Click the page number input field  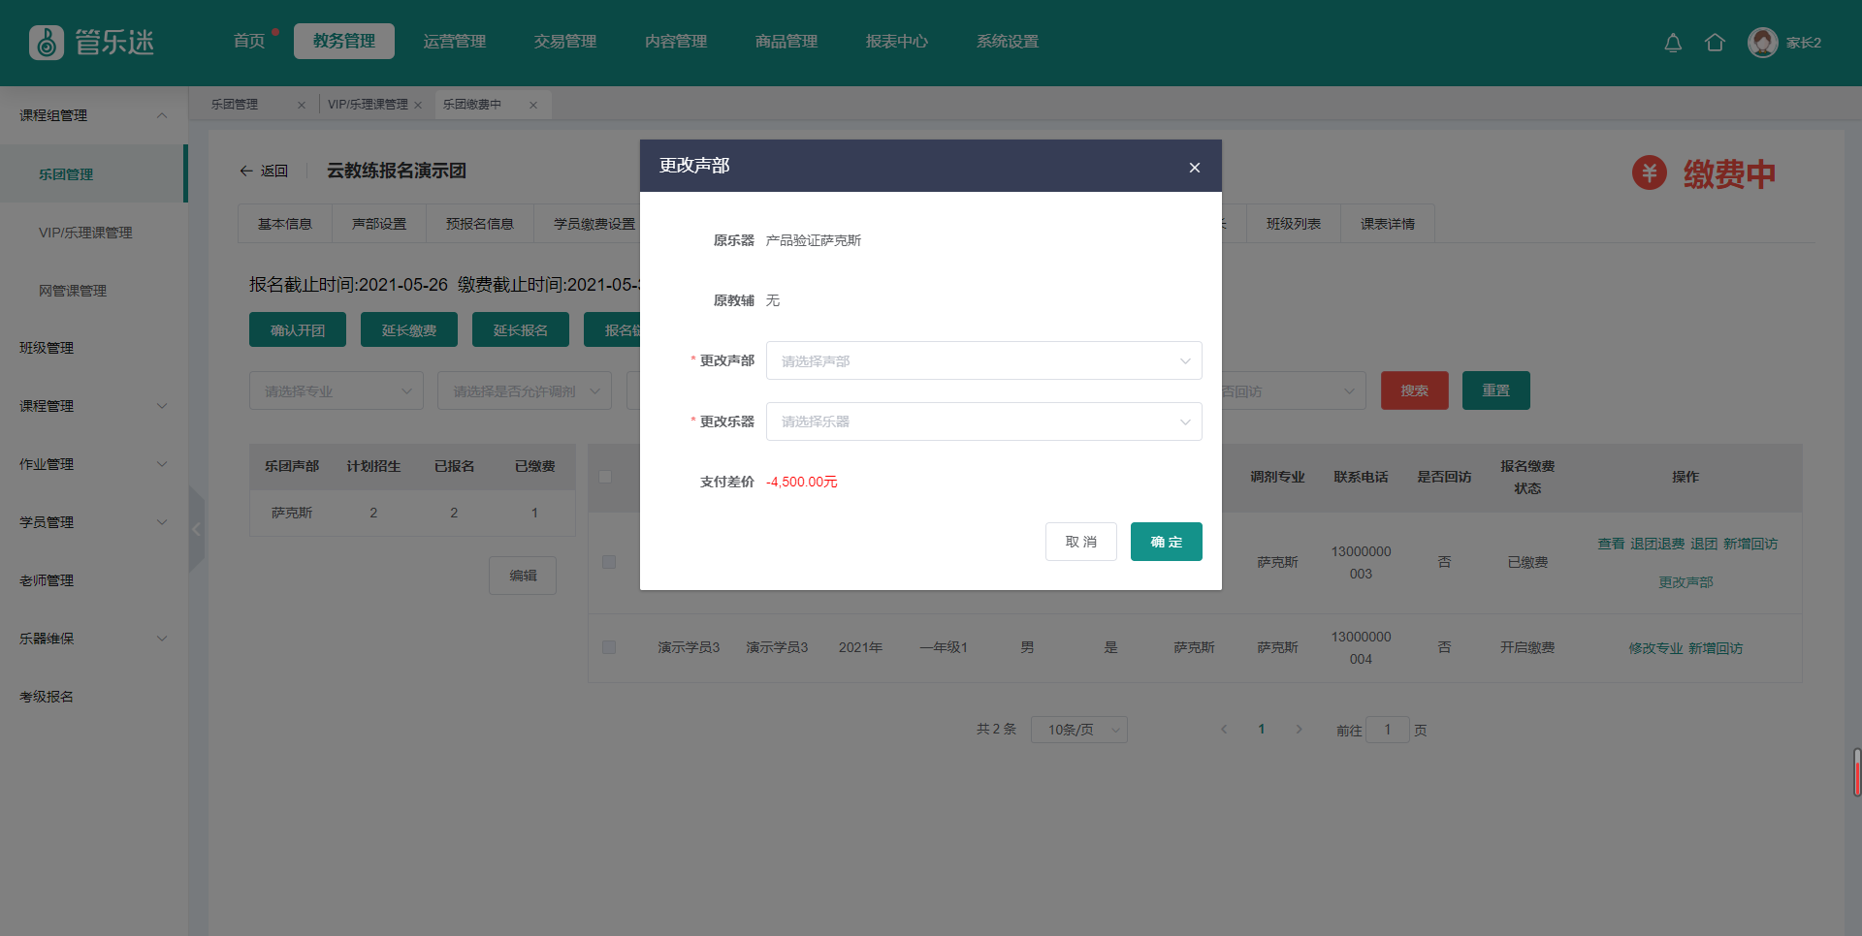tap(1387, 730)
